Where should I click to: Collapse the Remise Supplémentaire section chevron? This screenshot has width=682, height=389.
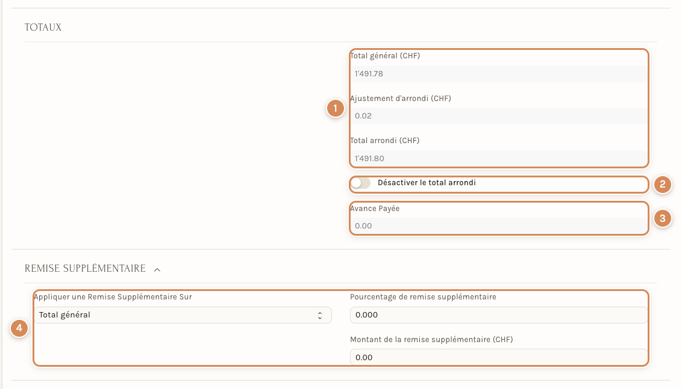click(157, 269)
